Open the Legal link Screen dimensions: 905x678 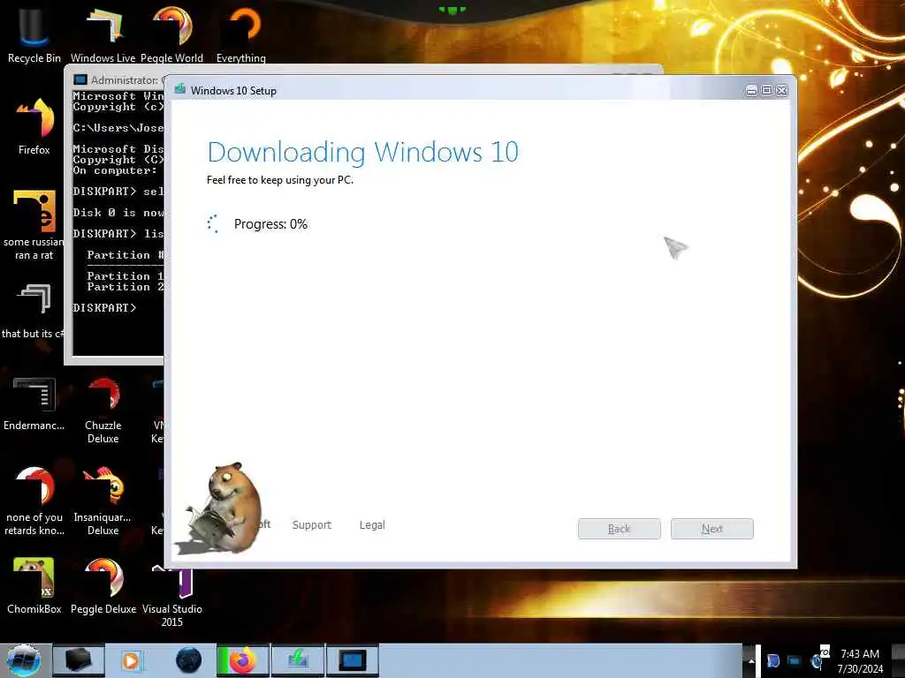(372, 524)
